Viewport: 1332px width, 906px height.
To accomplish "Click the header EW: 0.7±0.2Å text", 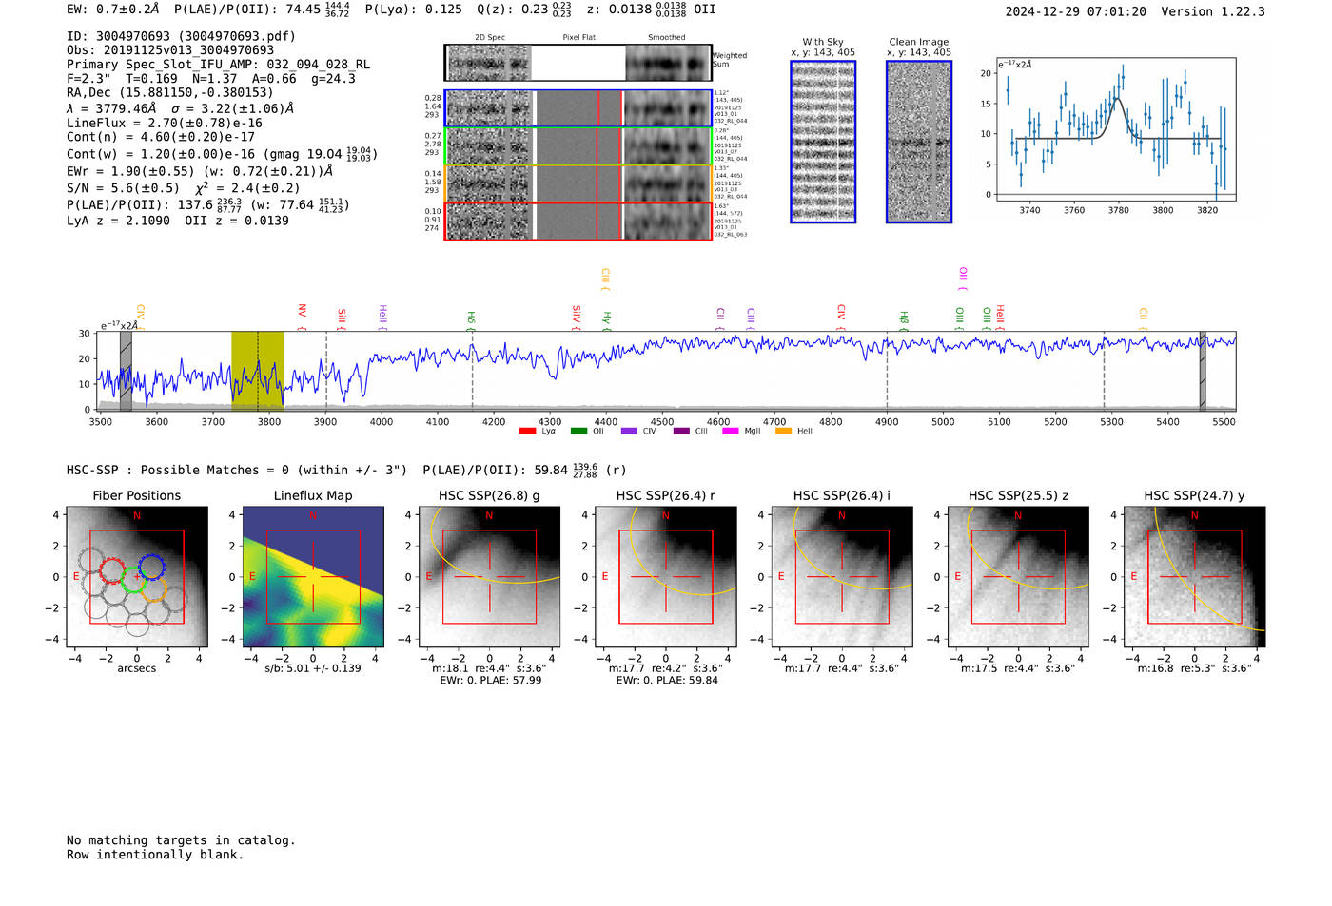I will (x=113, y=10).
